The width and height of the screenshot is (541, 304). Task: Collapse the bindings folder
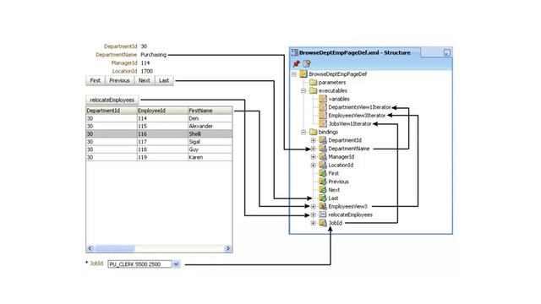pyautogui.click(x=303, y=132)
